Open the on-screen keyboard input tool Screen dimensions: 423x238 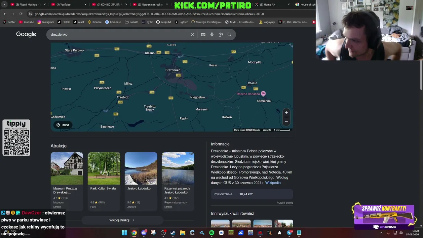[x=203, y=35]
